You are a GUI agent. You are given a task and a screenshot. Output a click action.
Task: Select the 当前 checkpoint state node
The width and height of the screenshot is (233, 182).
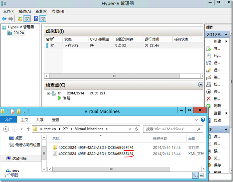point(64,98)
